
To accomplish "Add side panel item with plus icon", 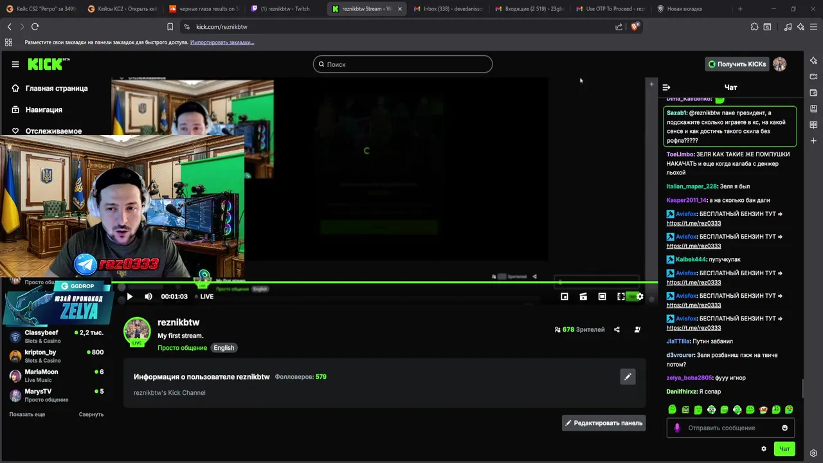I will click(813, 140).
